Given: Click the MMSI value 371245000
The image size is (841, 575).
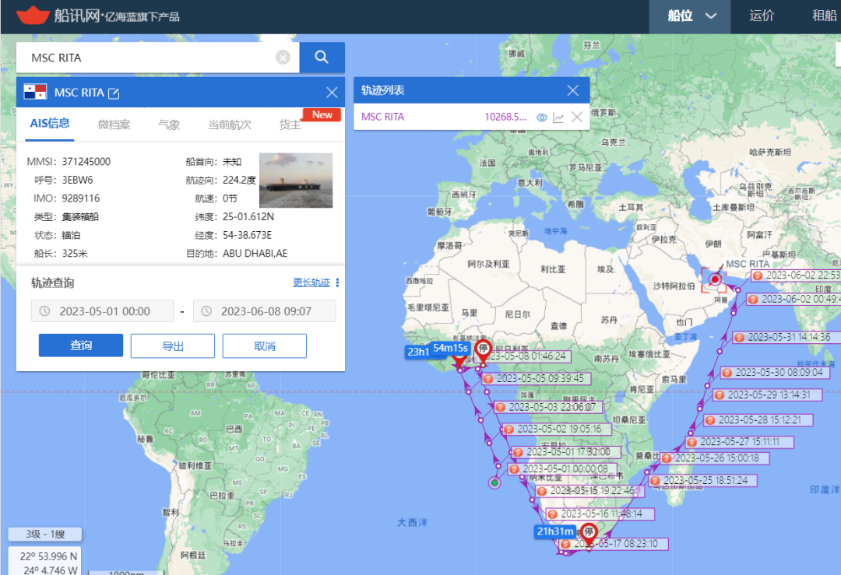Looking at the screenshot, I should click(86, 161).
